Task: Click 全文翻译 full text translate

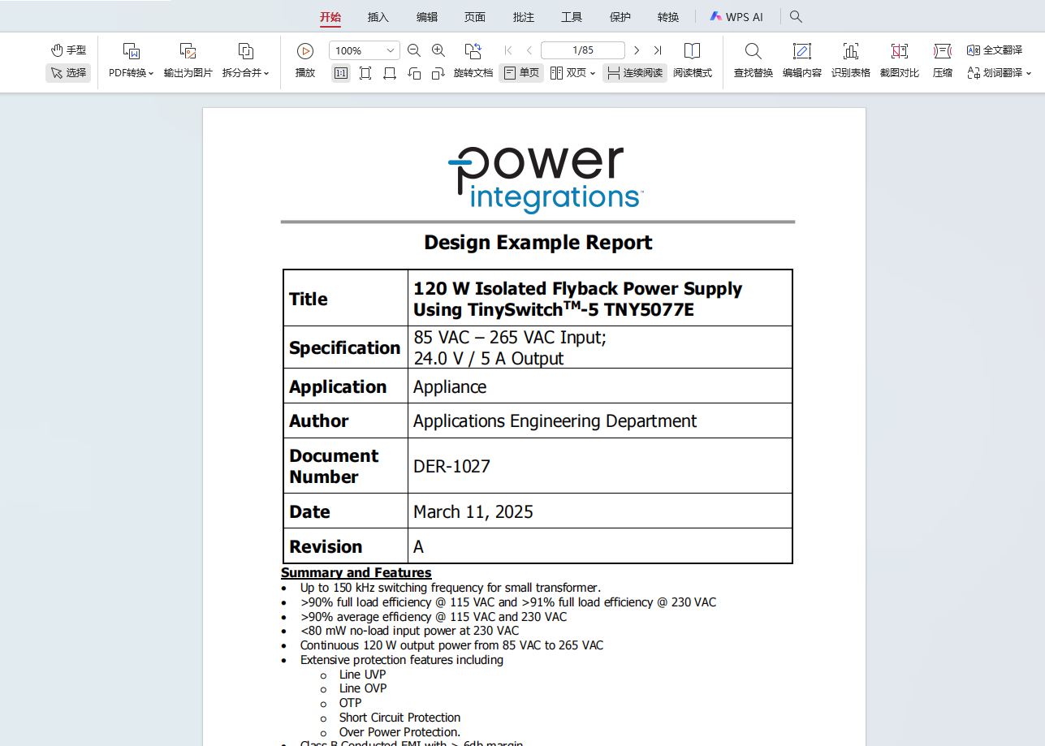Action: click(x=995, y=50)
